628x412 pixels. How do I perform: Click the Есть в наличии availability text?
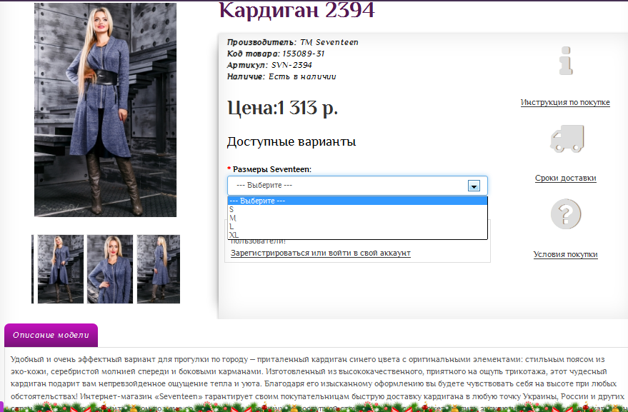tap(302, 76)
